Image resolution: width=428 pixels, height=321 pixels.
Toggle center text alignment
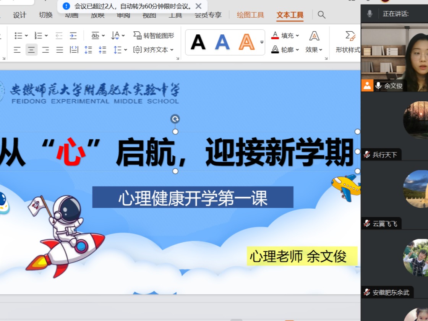tap(31, 50)
